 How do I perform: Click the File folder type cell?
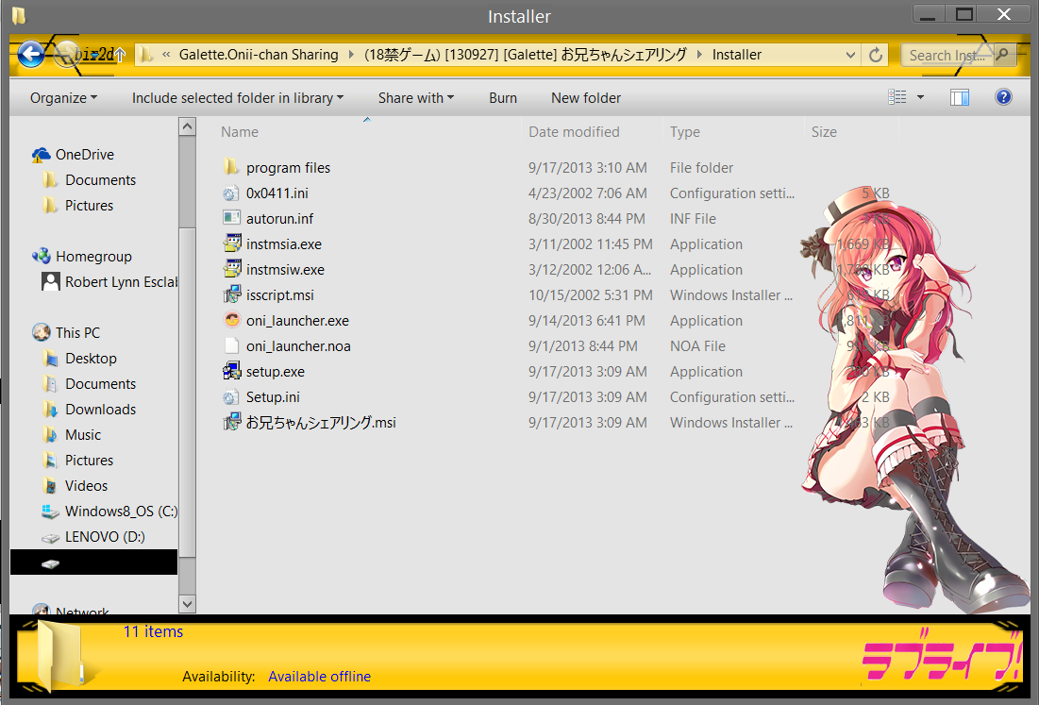click(x=702, y=168)
